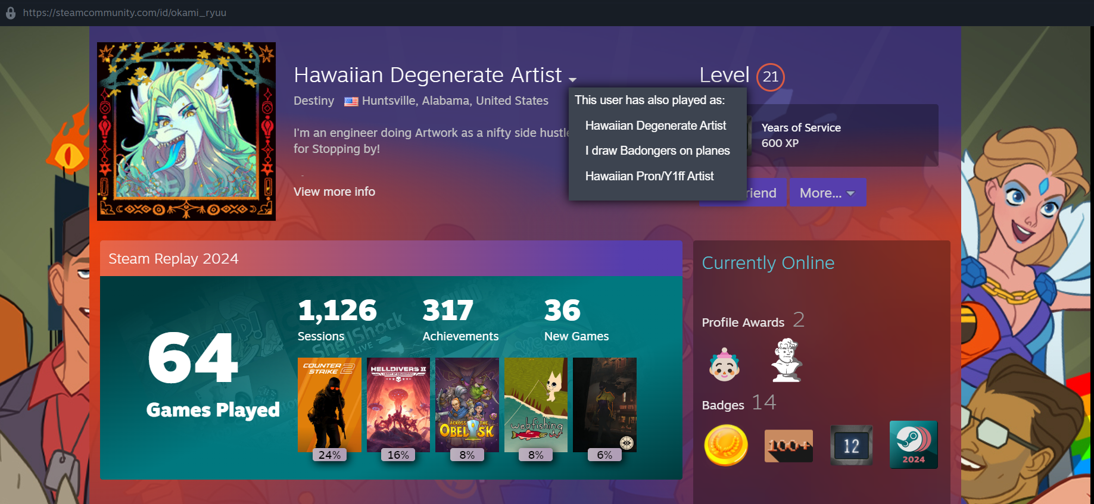Click the 24% playtime label
This screenshot has width=1094, height=504.
tap(329, 455)
